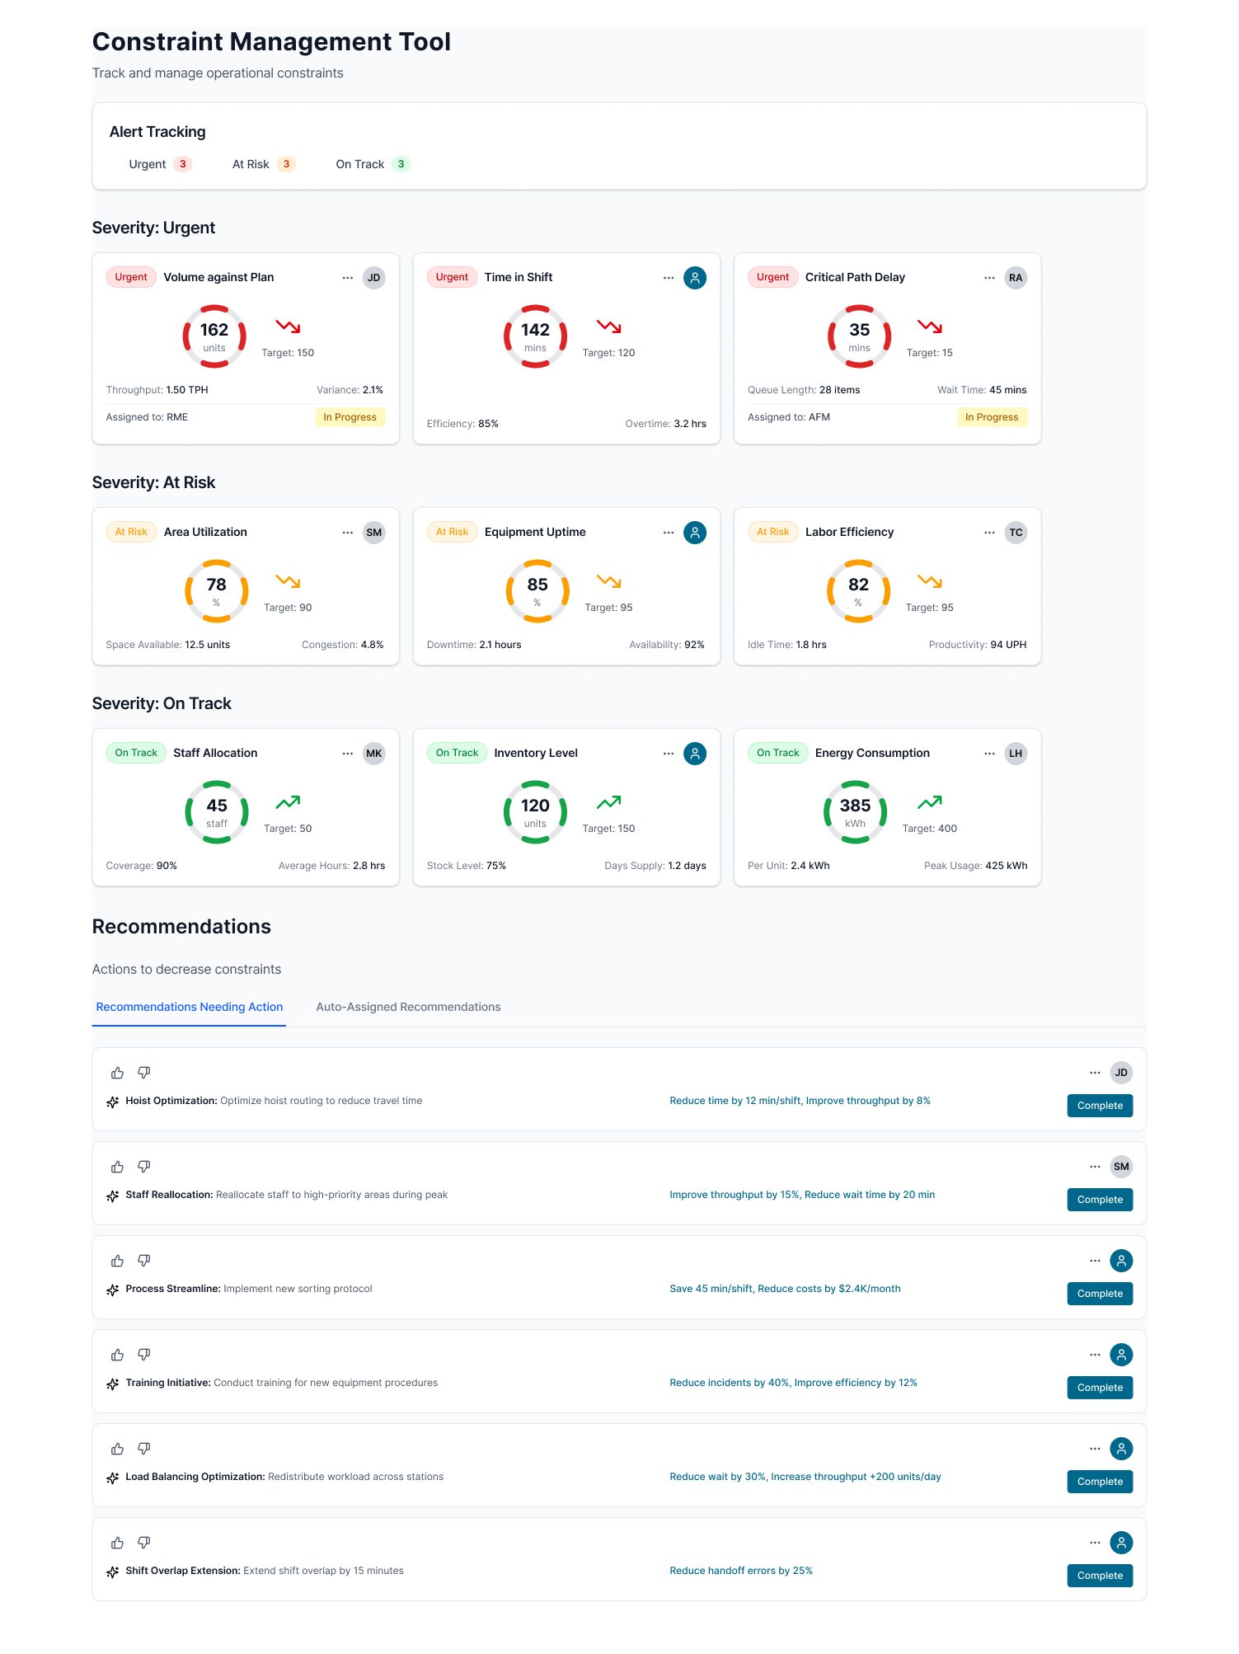The height and width of the screenshot is (1654, 1239).
Task: Click the user avatar on Inventory Level card
Action: pos(695,754)
